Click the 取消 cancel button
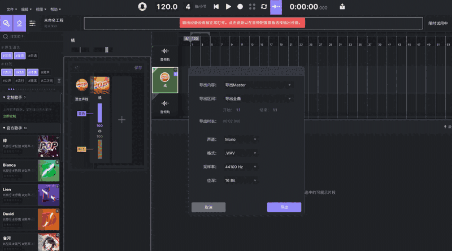This screenshot has height=251, width=452. (x=208, y=207)
